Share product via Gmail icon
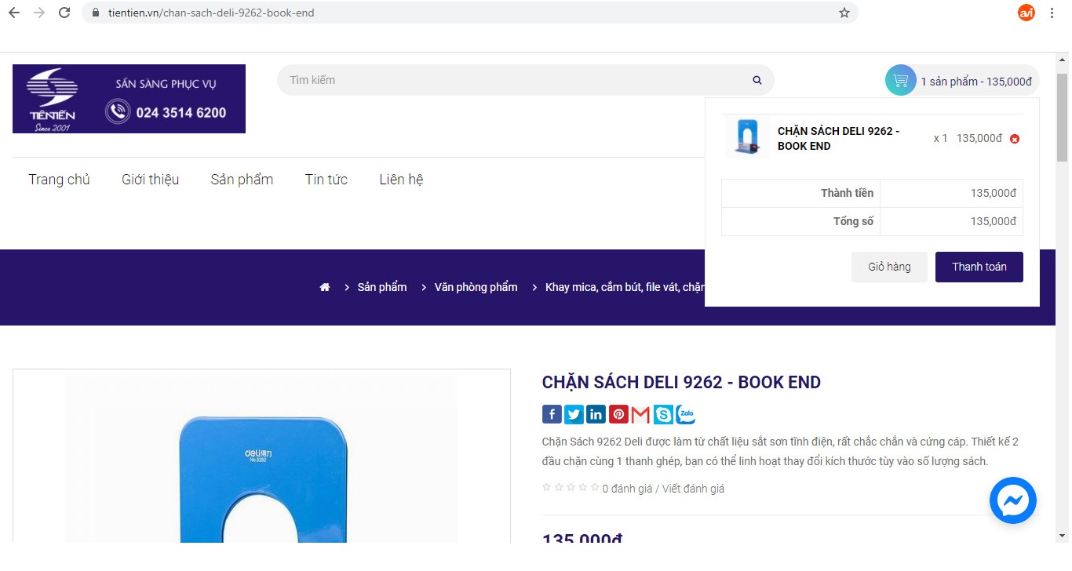Viewport: 1072px width, 571px height. 640,414
